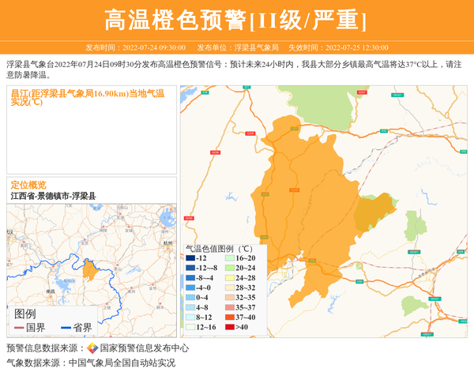This screenshot has height=372, width=474.
Task: Click the small orange region in overview map
Action: click(x=91, y=269)
